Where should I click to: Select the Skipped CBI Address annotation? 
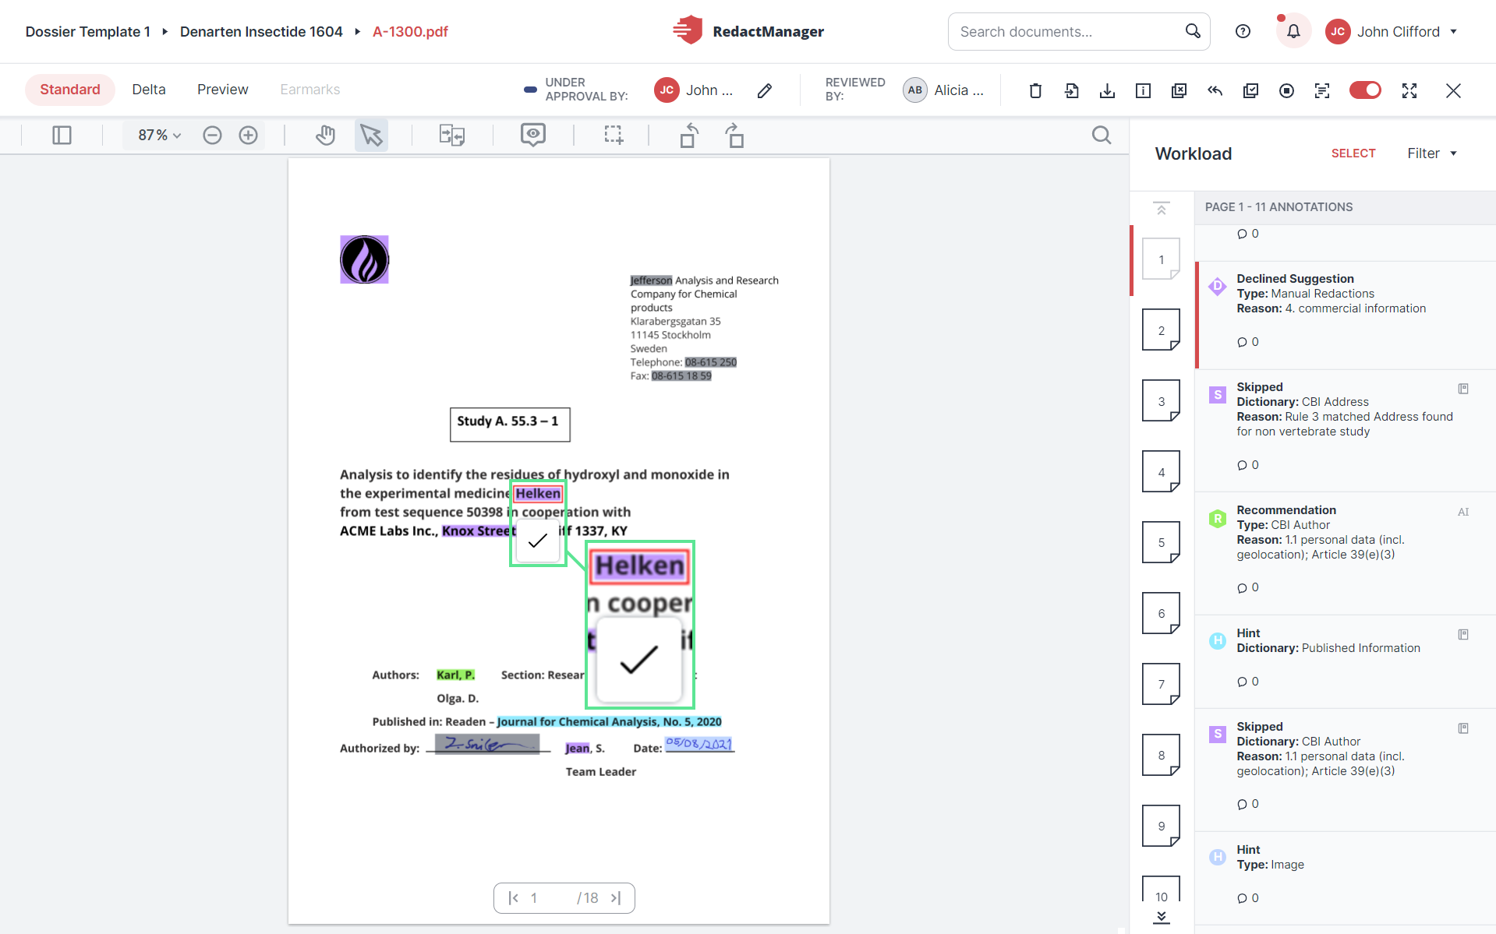click(x=1345, y=430)
